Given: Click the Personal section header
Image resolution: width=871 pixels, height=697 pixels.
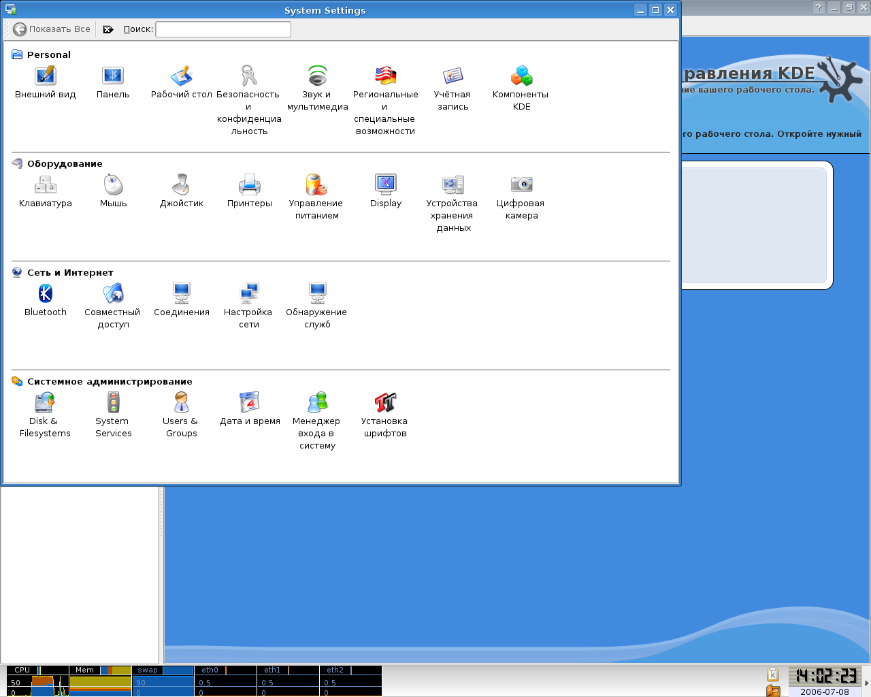Looking at the screenshot, I should point(49,54).
